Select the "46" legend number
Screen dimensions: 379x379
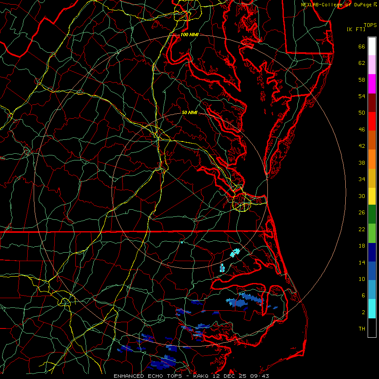(362, 130)
